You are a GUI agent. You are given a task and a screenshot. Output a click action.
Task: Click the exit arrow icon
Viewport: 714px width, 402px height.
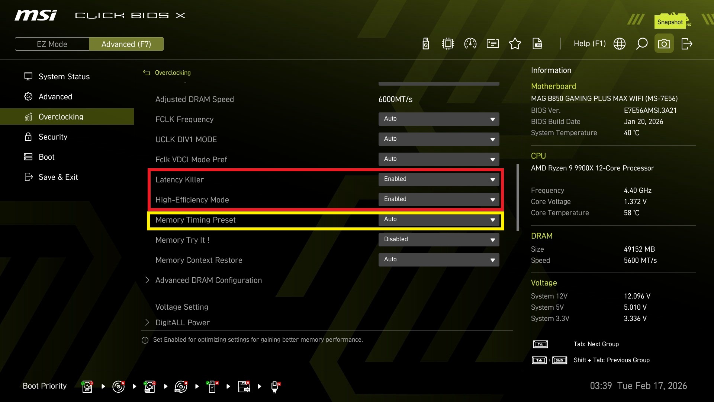coord(686,44)
